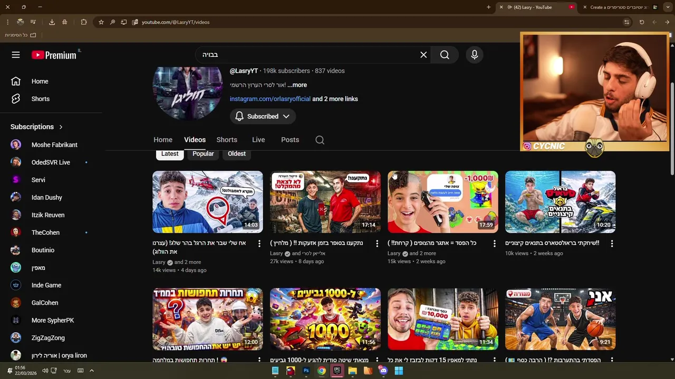Switch to the channel Shorts tab

point(227,140)
